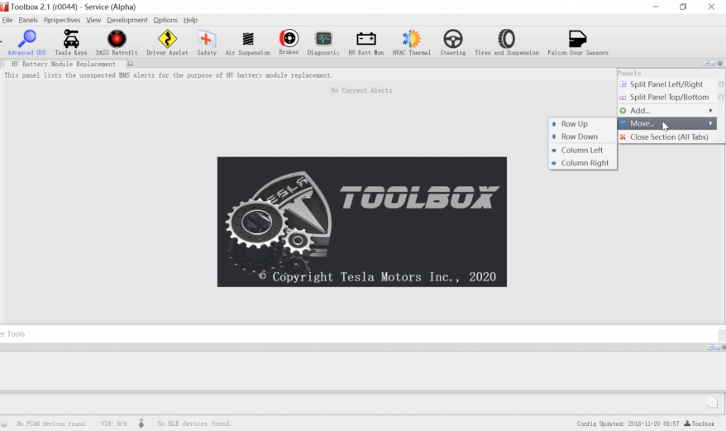726x431 pixels.
Task: Click the split top/bottom icon in bottom panel header
Action: tap(717, 347)
